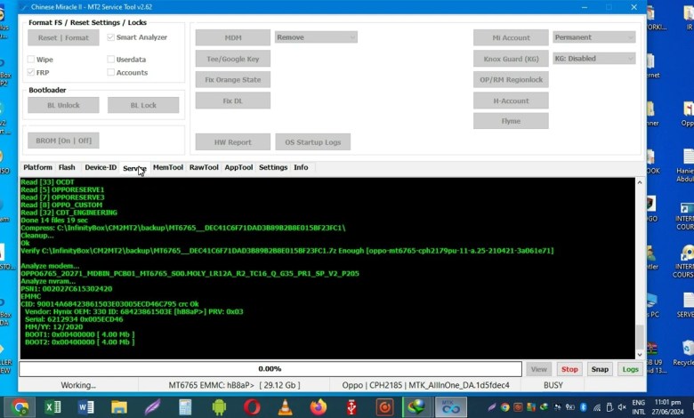Click the HW Report button
This screenshot has height=418, width=694.
click(x=233, y=142)
